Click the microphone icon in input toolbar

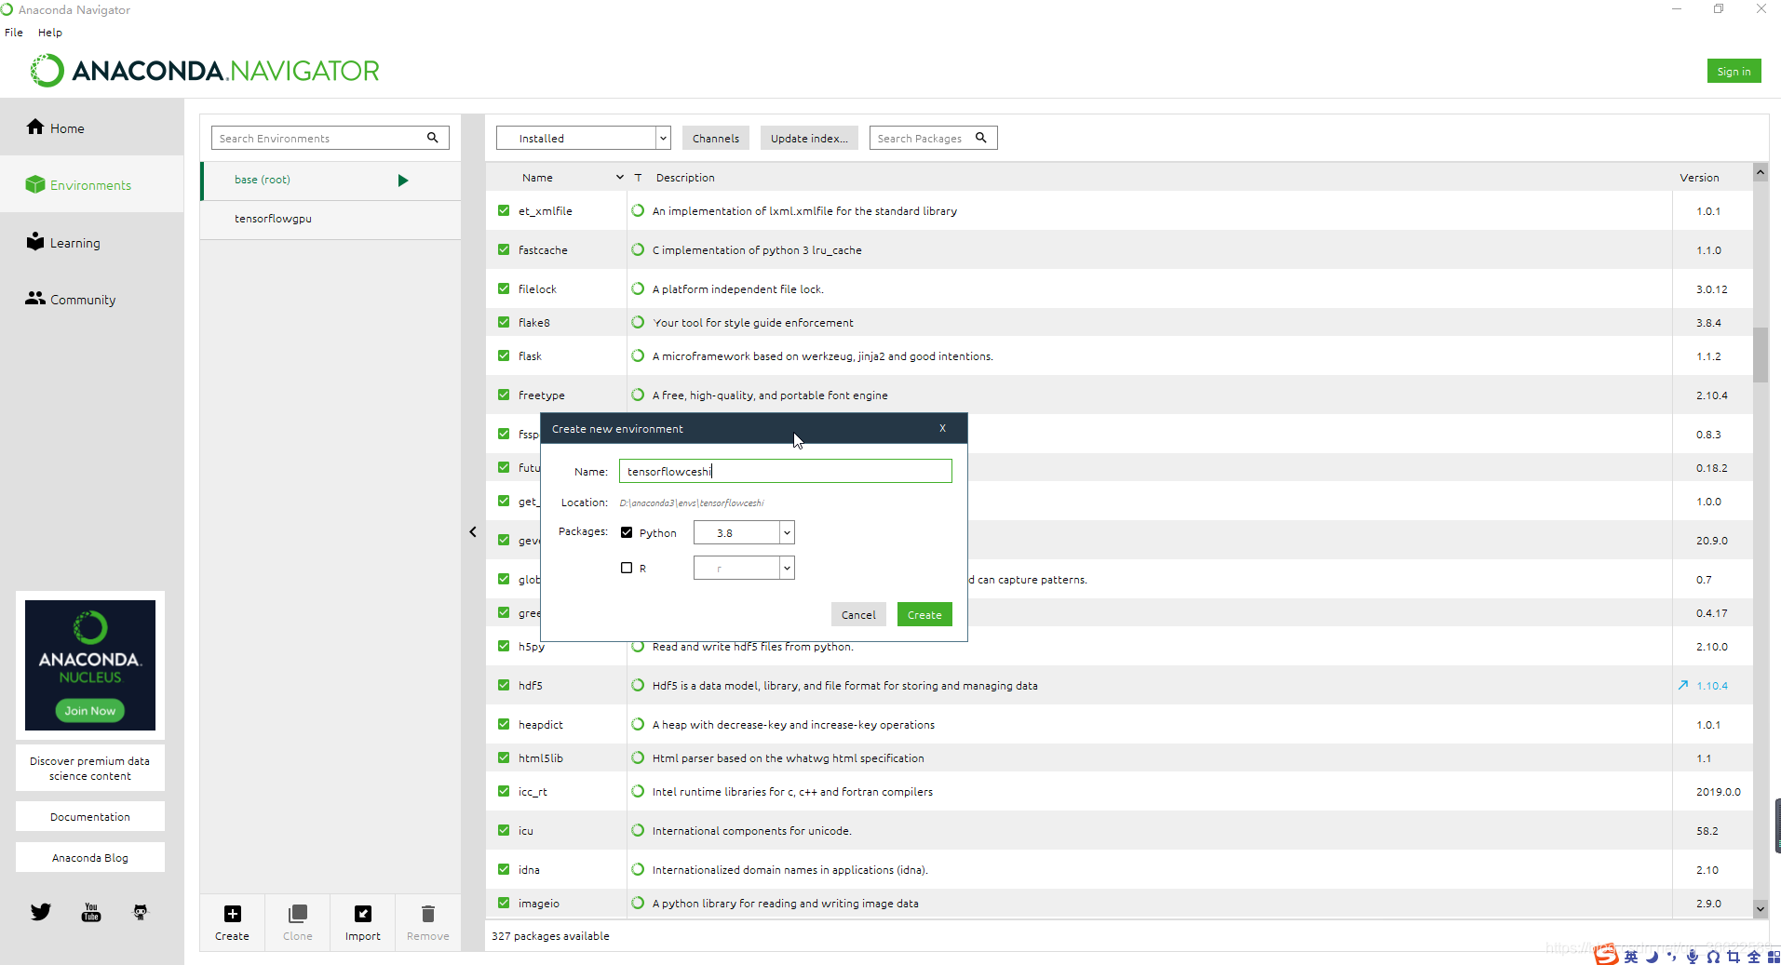coord(1693,957)
